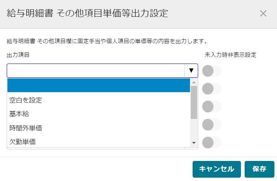Click the 未入力時非表示設定 column header
The width and height of the screenshot is (277, 181).
pyautogui.click(x=231, y=55)
